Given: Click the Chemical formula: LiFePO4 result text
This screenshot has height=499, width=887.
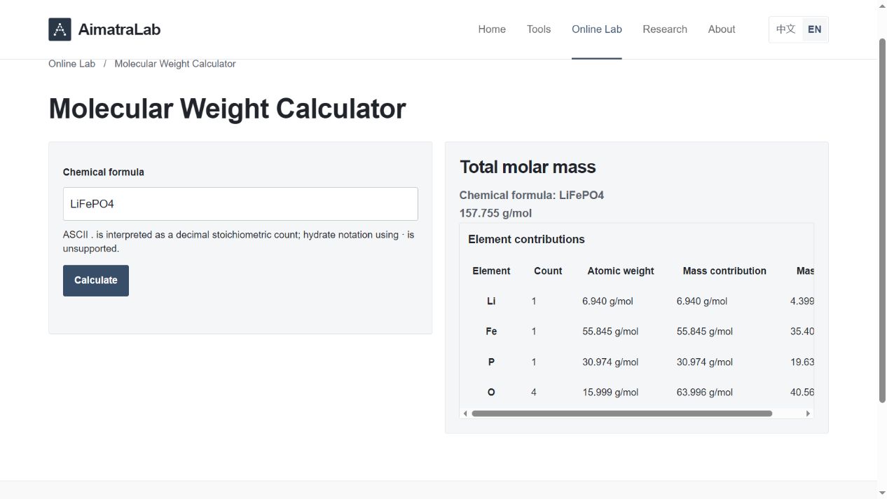Looking at the screenshot, I should (532, 195).
